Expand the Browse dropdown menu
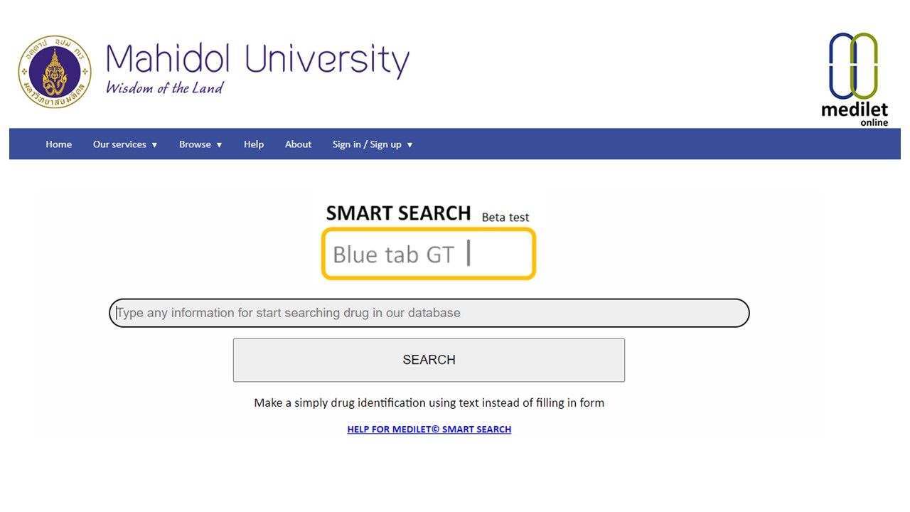910x512 pixels. tap(195, 144)
